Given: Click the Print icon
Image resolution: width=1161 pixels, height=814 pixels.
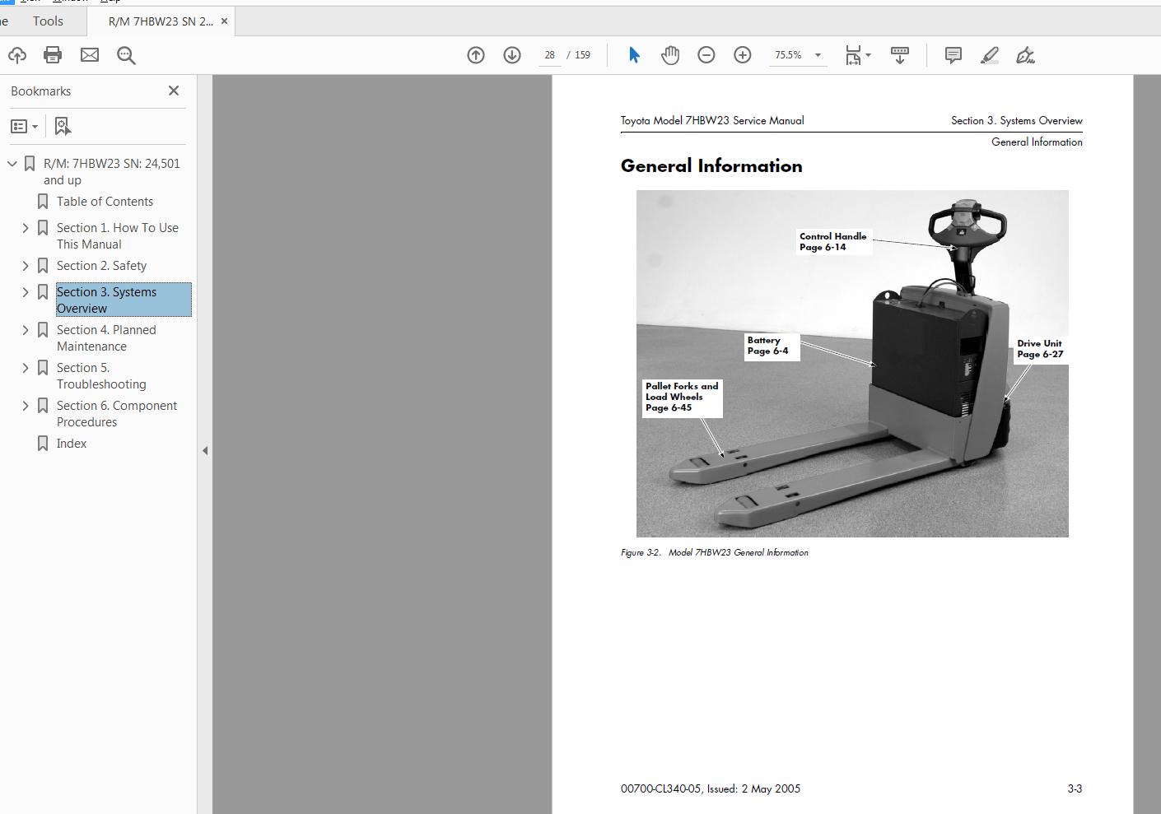Looking at the screenshot, I should 53,55.
